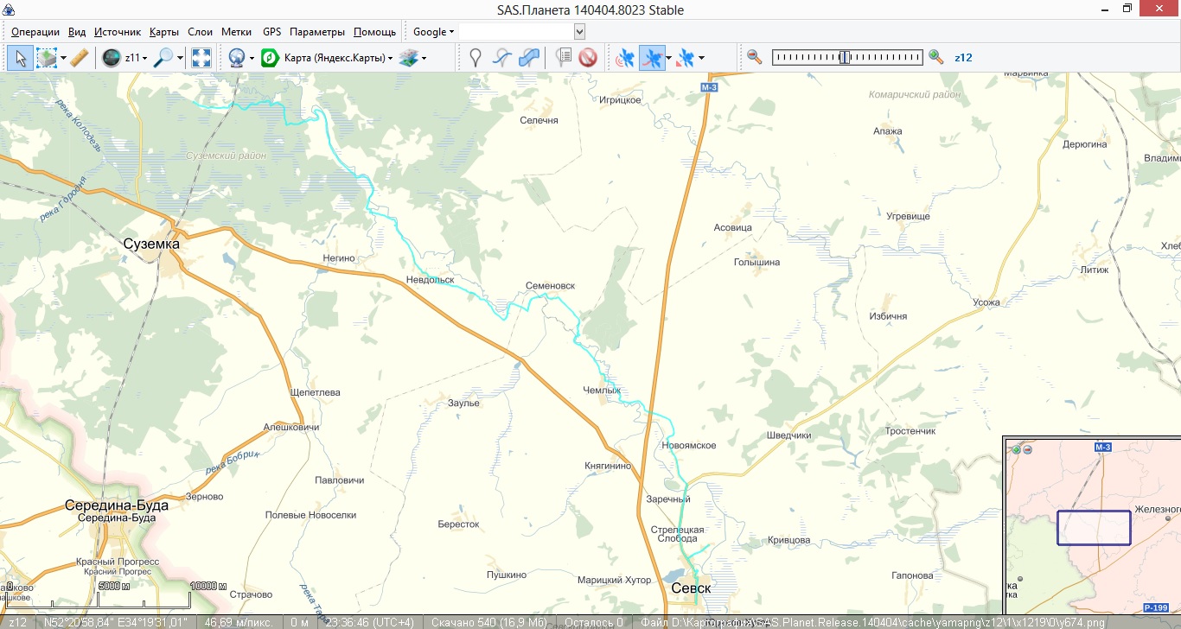This screenshot has height=629, width=1181.
Task: Click the selection operations (green layer) icon
Action: tap(45, 58)
